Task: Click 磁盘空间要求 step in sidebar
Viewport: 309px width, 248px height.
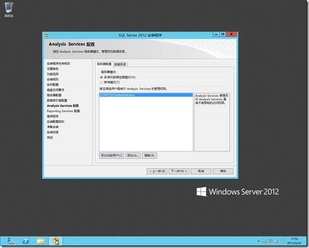Action: [55, 90]
